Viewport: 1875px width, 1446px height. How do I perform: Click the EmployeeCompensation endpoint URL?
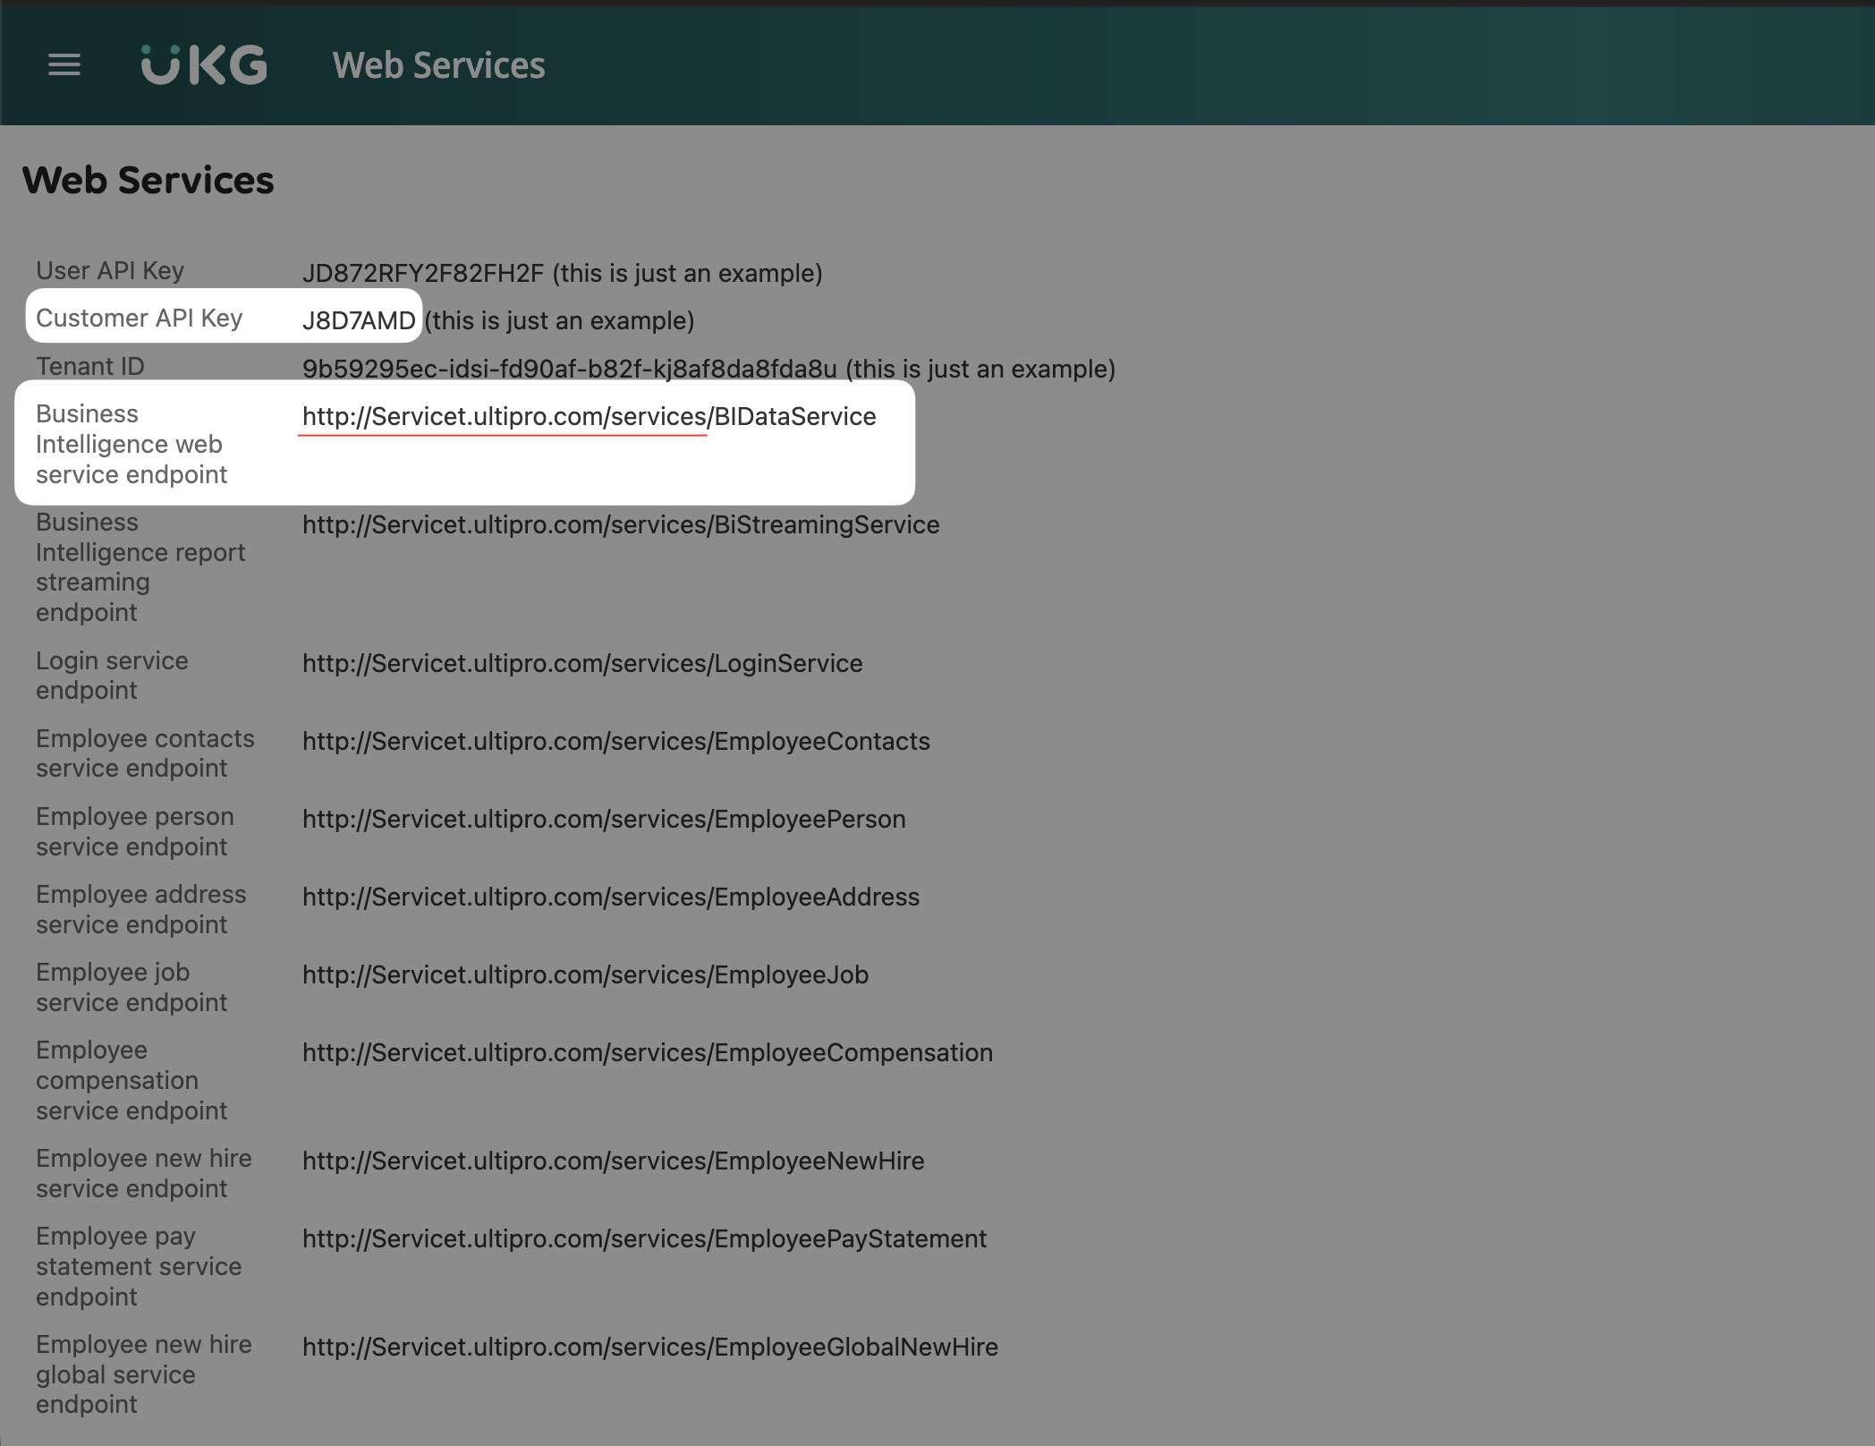(x=647, y=1052)
